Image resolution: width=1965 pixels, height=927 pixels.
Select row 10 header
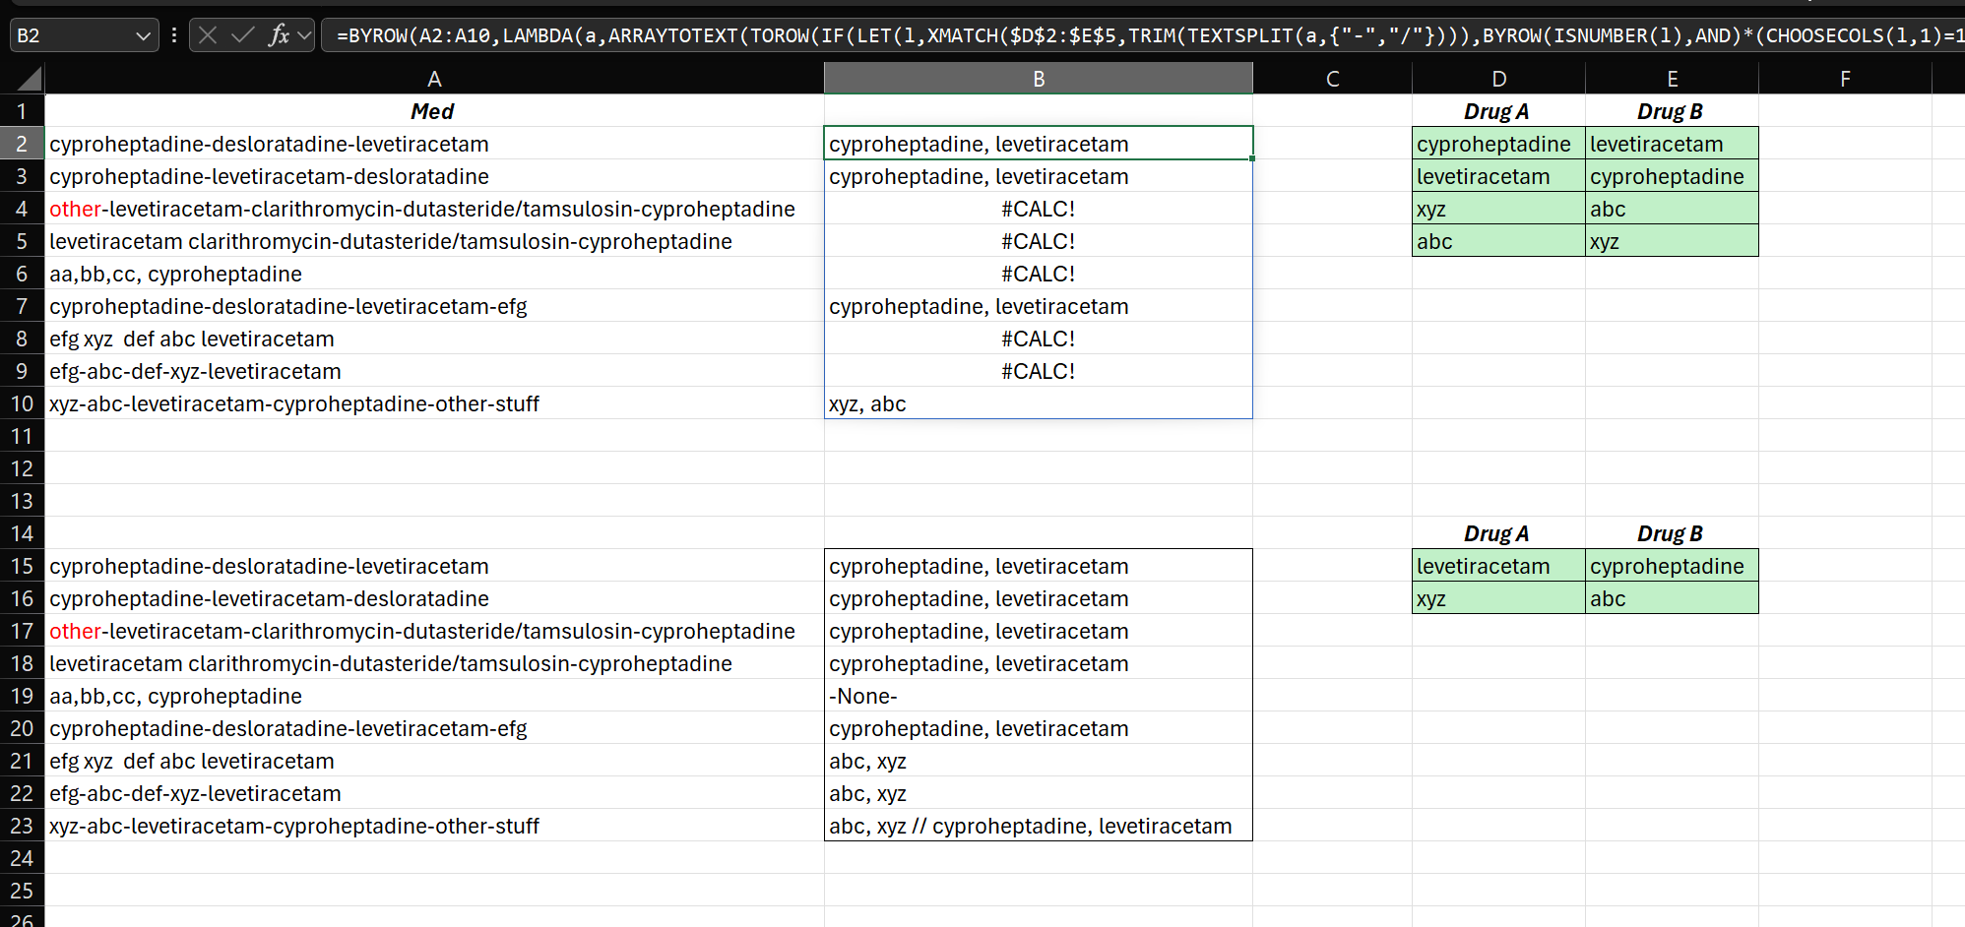22,403
